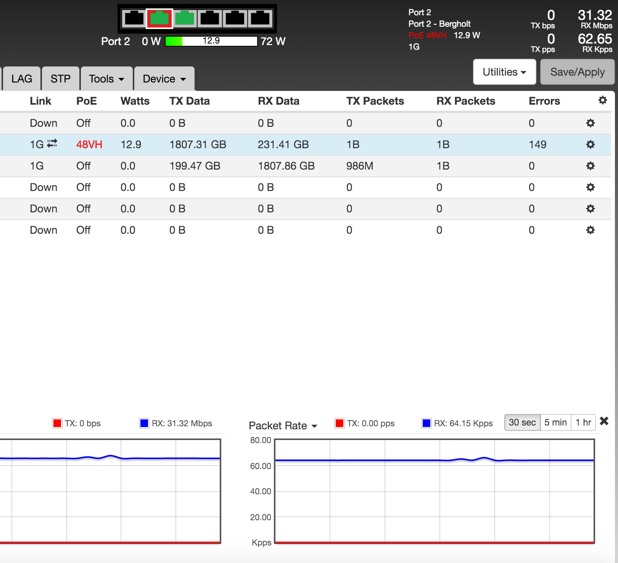Screen dimensions: 618x563
Task: Switch to the STP tab
Action: coord(61,79)
